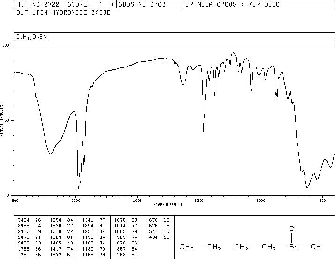Select peak value 2858 in table

click(23, 243)
